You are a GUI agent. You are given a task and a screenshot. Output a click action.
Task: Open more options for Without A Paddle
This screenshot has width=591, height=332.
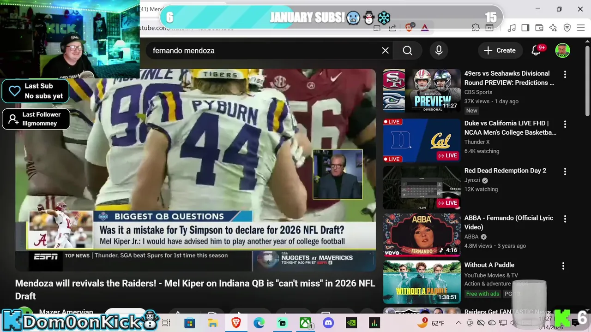tap(563, 266)
